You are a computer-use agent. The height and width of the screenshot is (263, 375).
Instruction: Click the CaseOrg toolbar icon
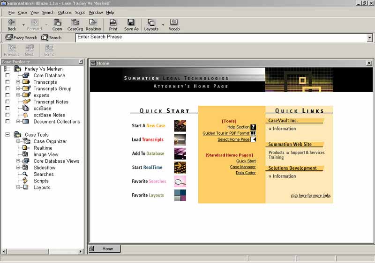[x=75, y=22]
